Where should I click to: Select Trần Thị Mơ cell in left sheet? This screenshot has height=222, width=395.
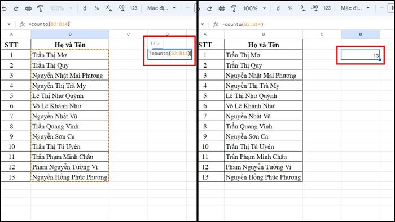(70, 55)
